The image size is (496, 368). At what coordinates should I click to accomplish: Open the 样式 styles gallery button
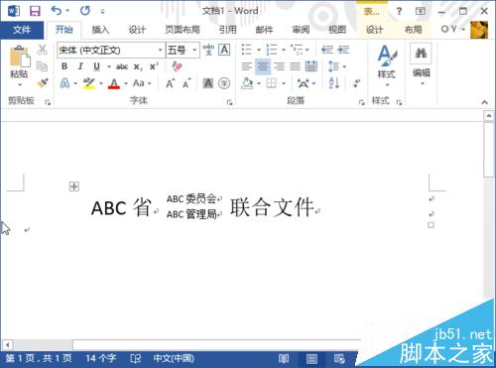point(387,65)
